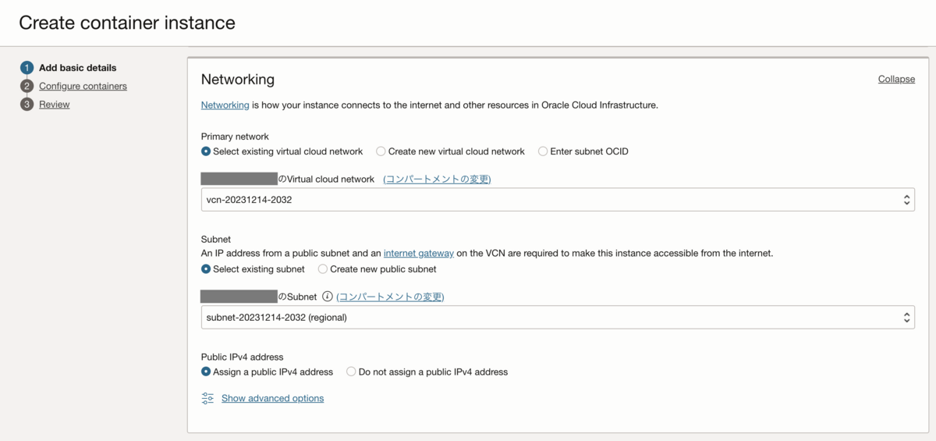The image size is (936, 441).
Task: Open the internet gateway link
Action: [418, 253]
